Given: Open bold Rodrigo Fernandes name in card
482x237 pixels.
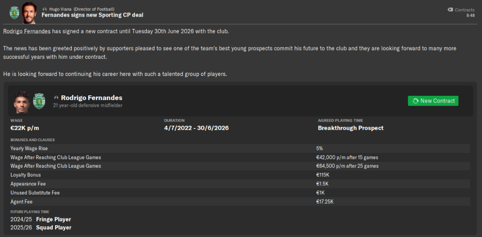Looking at the screenshot, I should (x=92, y=98).
